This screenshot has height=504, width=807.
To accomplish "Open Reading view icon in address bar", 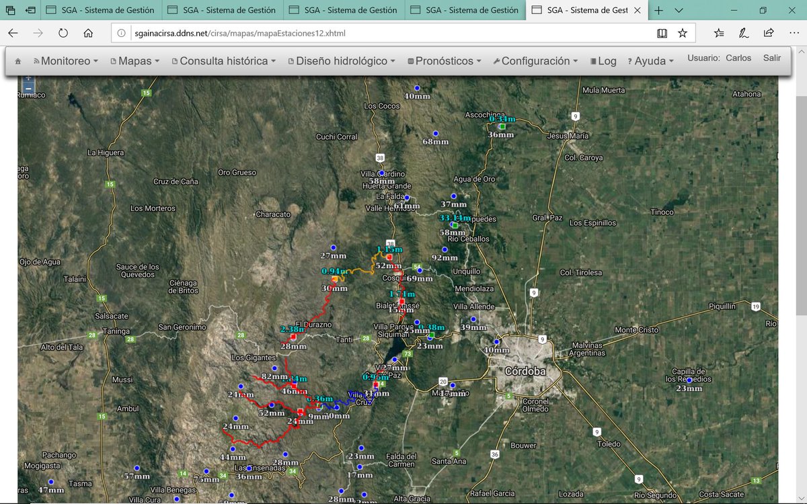I will click(x=662, y=33).
